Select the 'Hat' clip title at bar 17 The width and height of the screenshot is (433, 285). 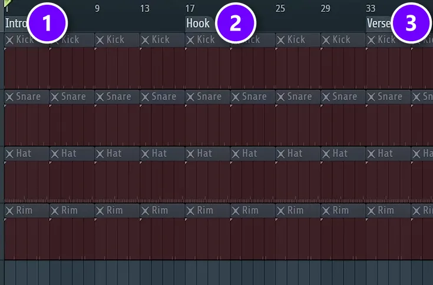click(x=204, y=153)
